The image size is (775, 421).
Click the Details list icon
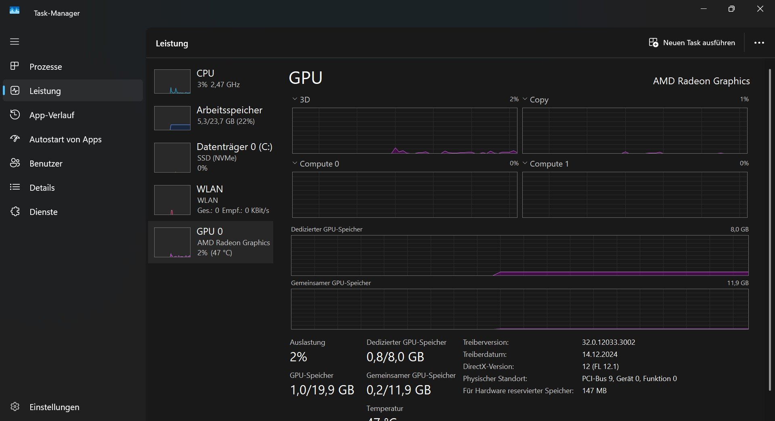click(15, 187)
